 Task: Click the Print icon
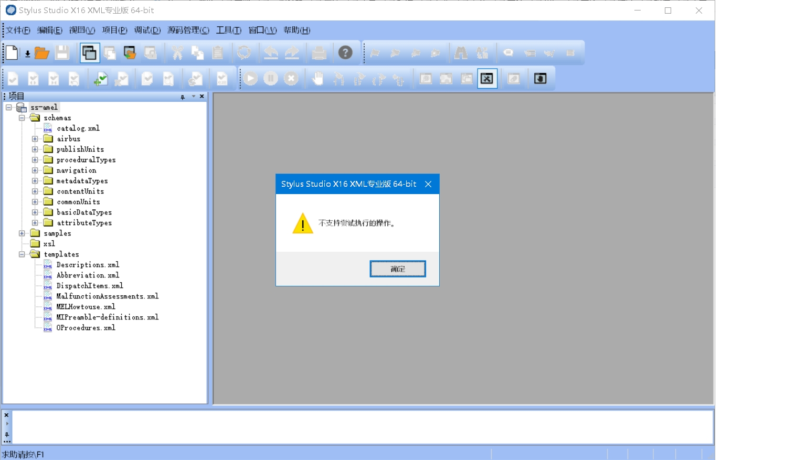pyautogui.click(x=319, y=52)
